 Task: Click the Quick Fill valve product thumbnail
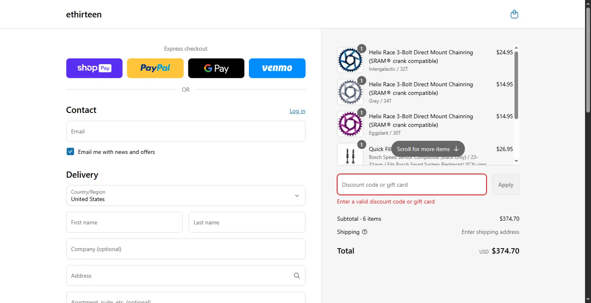click(350, 154)
